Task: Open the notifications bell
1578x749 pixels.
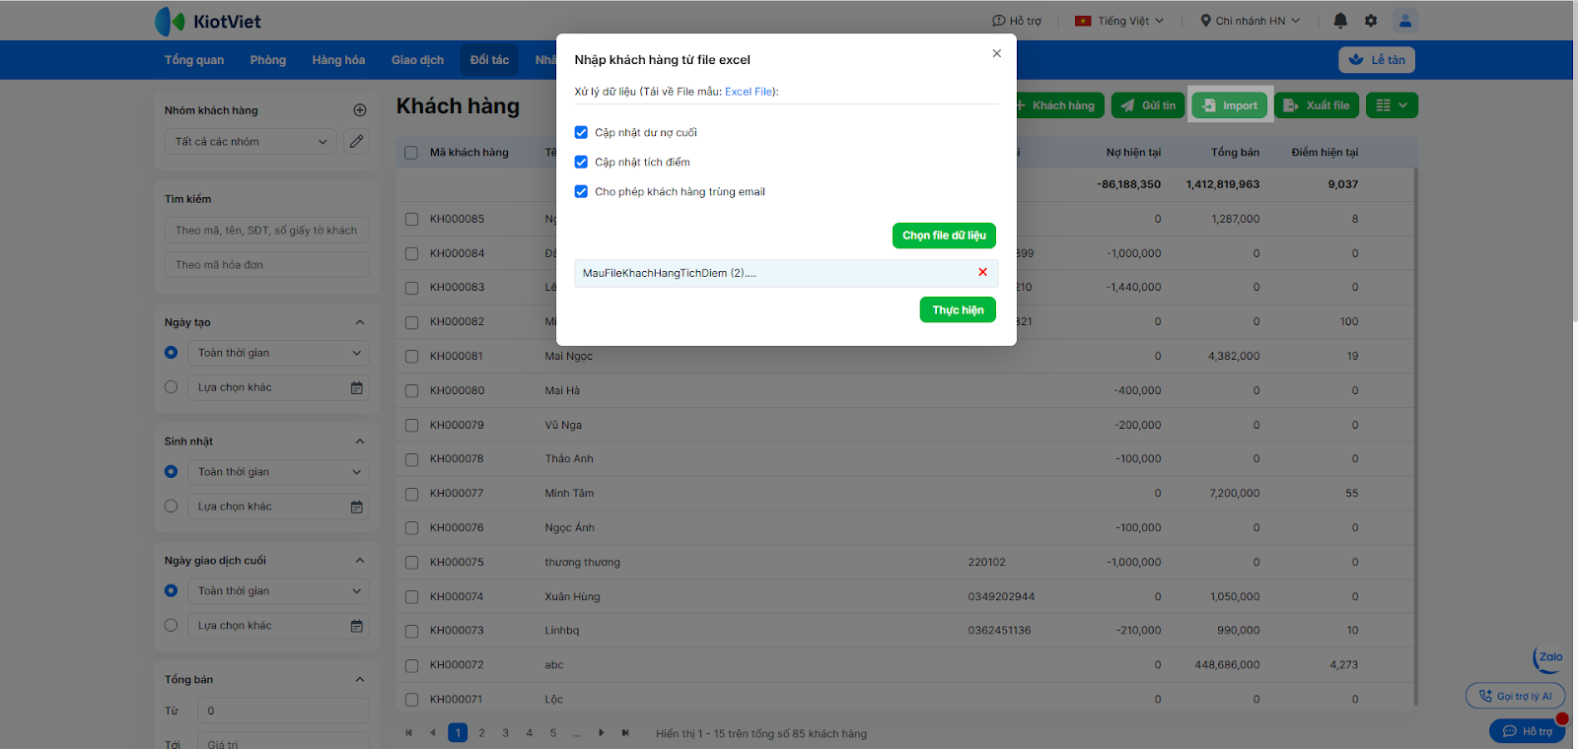Action: coord(1340,21)
